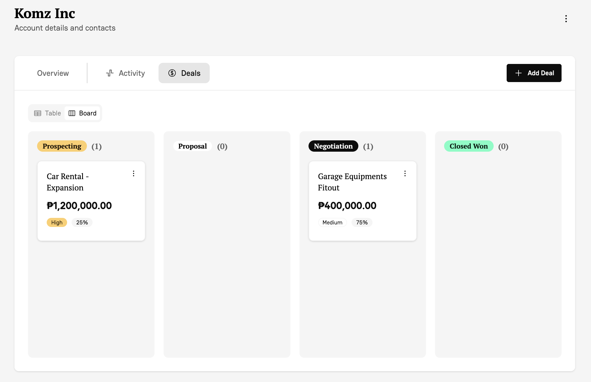The height and width of the screenshot is (382, 591).
Task: Open the kebab menu on Garage Equipments Fitout card
Action: (405, 174)
